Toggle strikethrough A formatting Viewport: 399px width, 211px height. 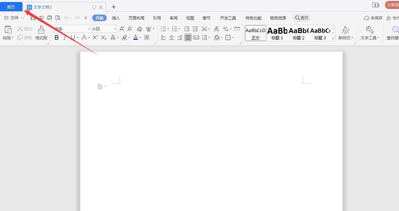tap(84, 38)
